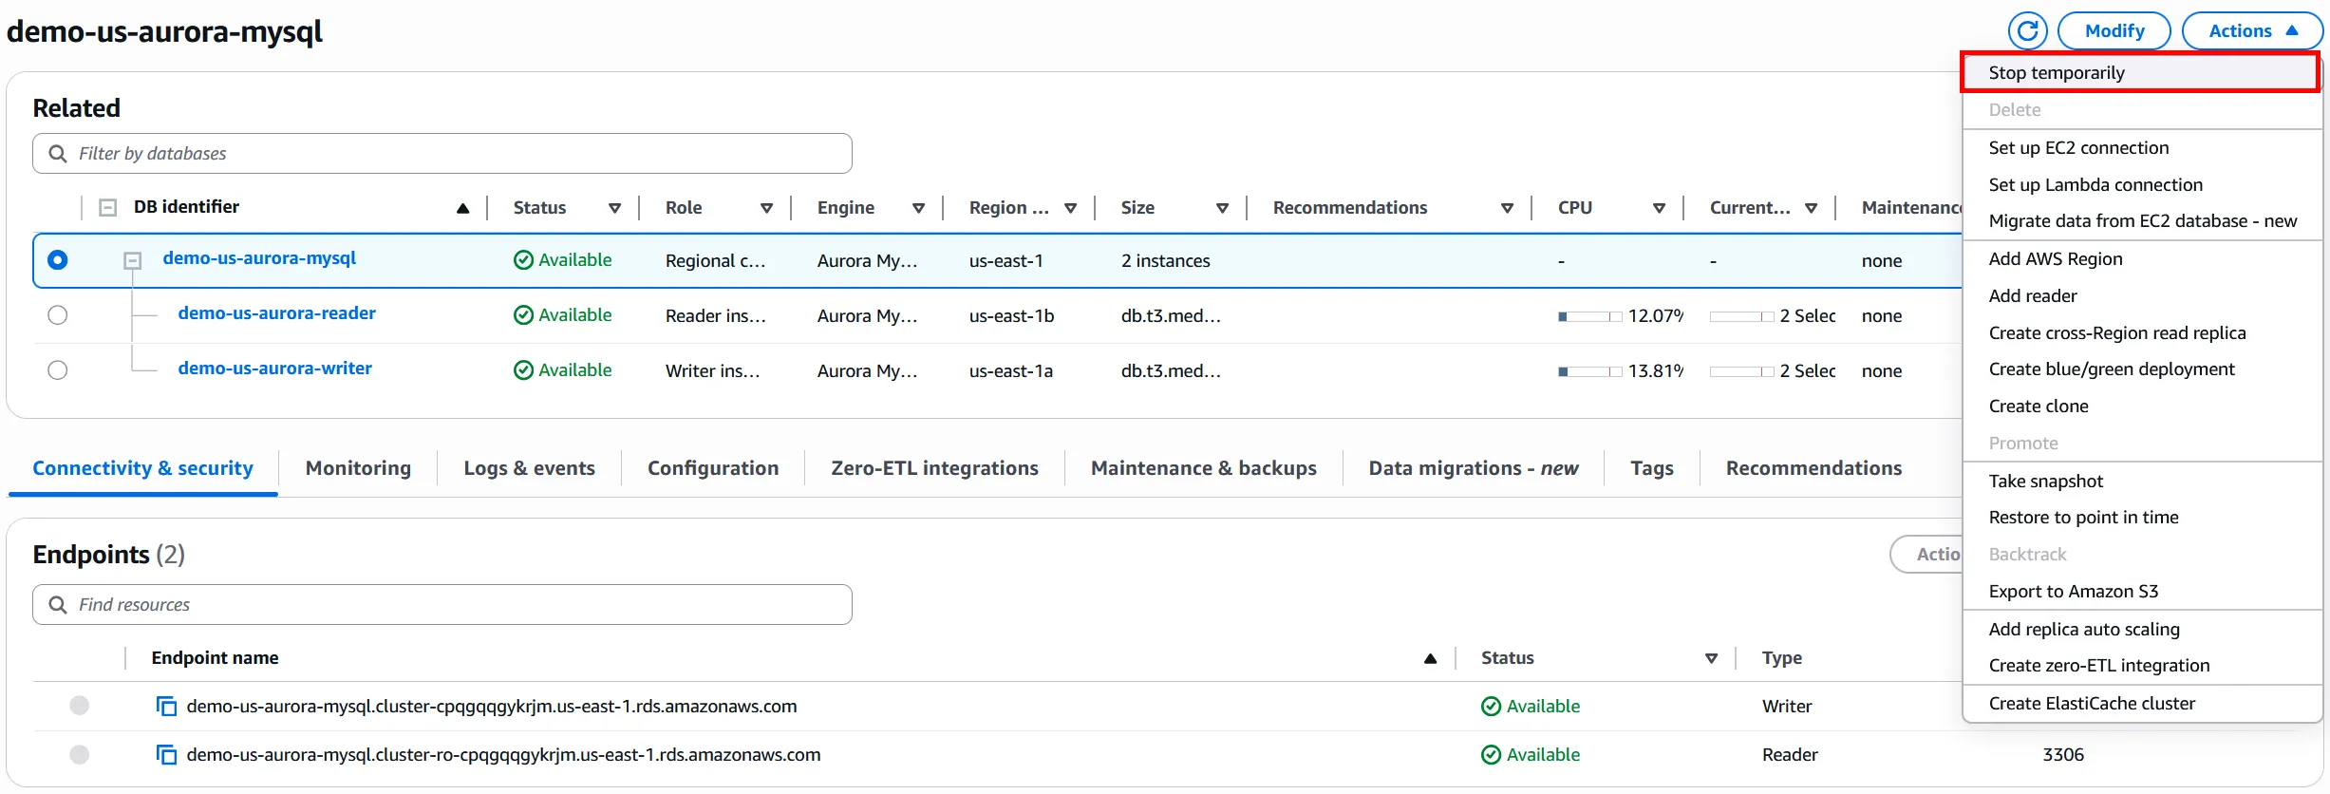This screenshot has height=794, width=2330.
Task: Click the search icon in Filter by databases
Action: coord(58,154)
